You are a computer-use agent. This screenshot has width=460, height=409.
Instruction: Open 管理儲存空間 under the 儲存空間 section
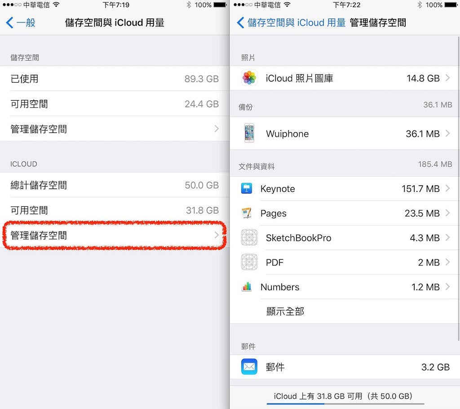point(115,129)
